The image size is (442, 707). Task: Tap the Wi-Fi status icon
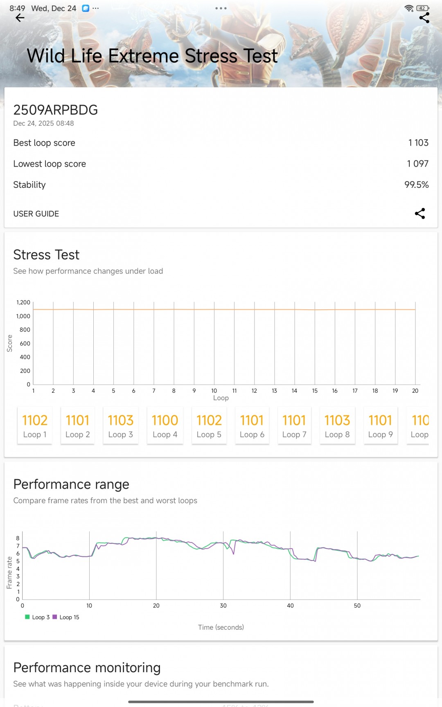[x=408, y=8]
